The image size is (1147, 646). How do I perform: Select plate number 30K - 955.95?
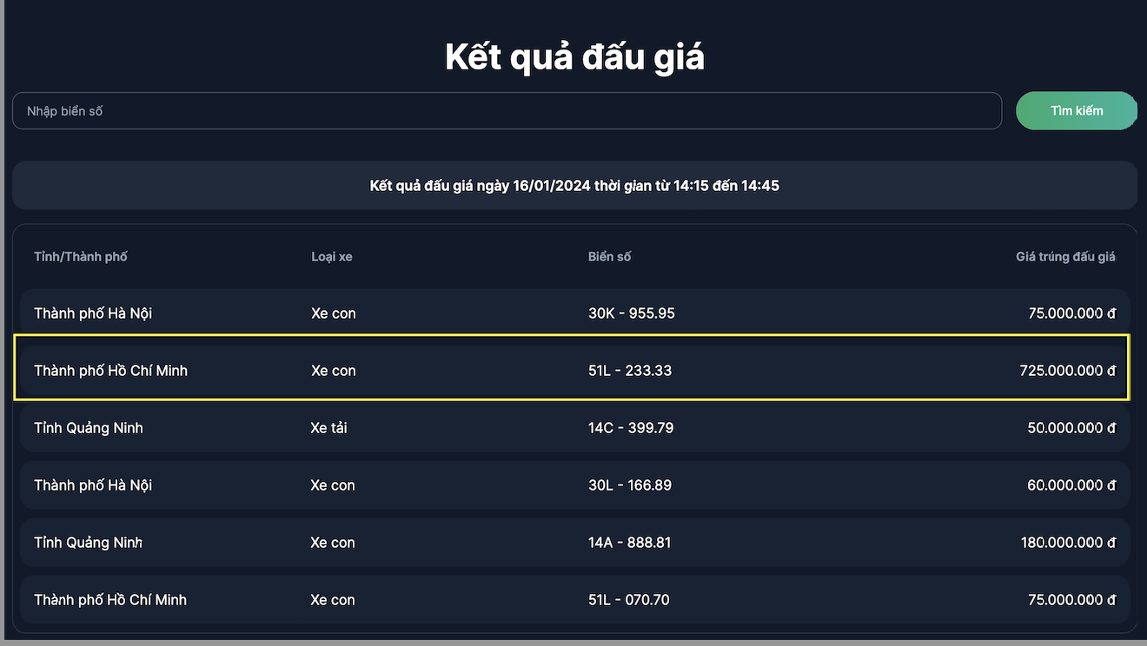pos(632,313)
